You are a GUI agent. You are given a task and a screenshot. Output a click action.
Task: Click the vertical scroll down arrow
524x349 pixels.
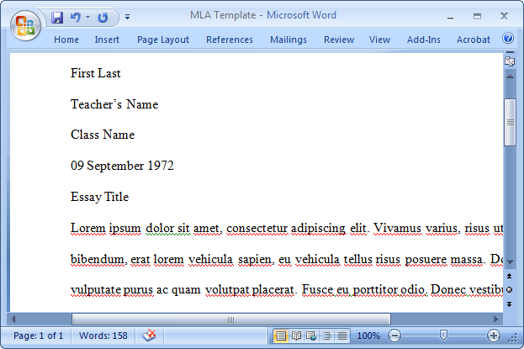(x=510, y=262)
